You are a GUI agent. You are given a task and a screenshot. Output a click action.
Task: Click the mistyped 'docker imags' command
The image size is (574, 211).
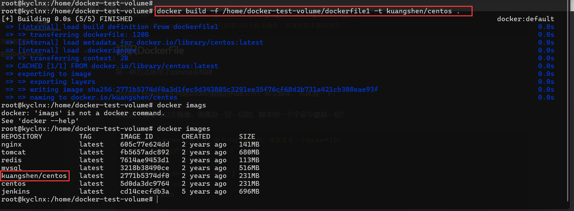(x=181, y=105)
